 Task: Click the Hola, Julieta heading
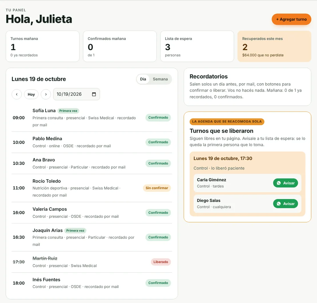pyautogui.click(x=39, y=19)
